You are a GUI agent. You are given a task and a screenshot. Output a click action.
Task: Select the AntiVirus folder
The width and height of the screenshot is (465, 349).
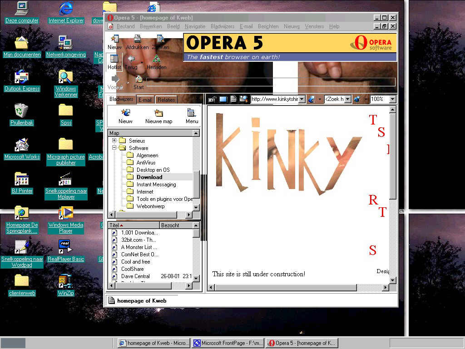[x=146, y=163]
